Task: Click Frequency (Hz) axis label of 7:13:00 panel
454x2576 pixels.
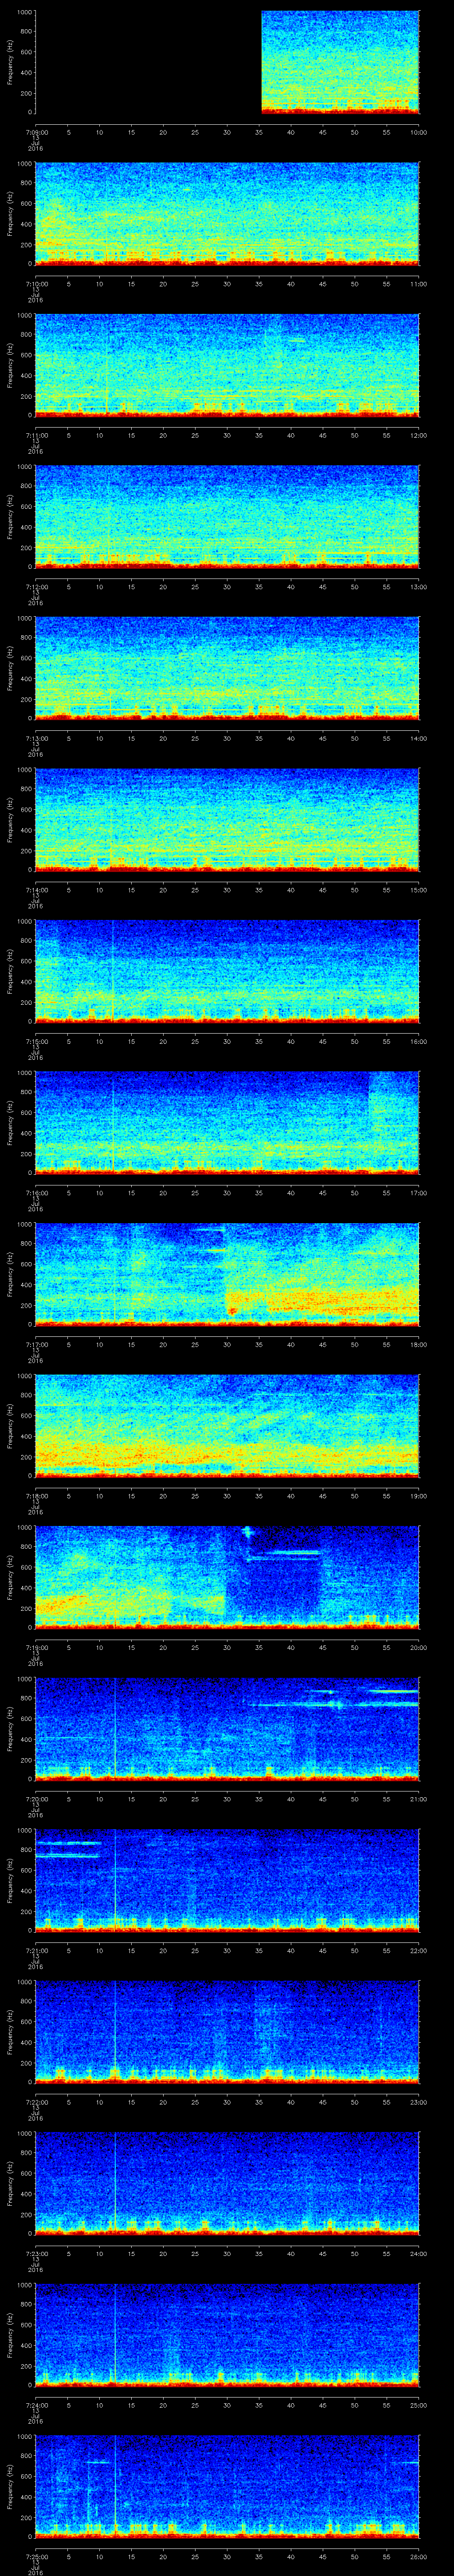Action: click(10, 668)
